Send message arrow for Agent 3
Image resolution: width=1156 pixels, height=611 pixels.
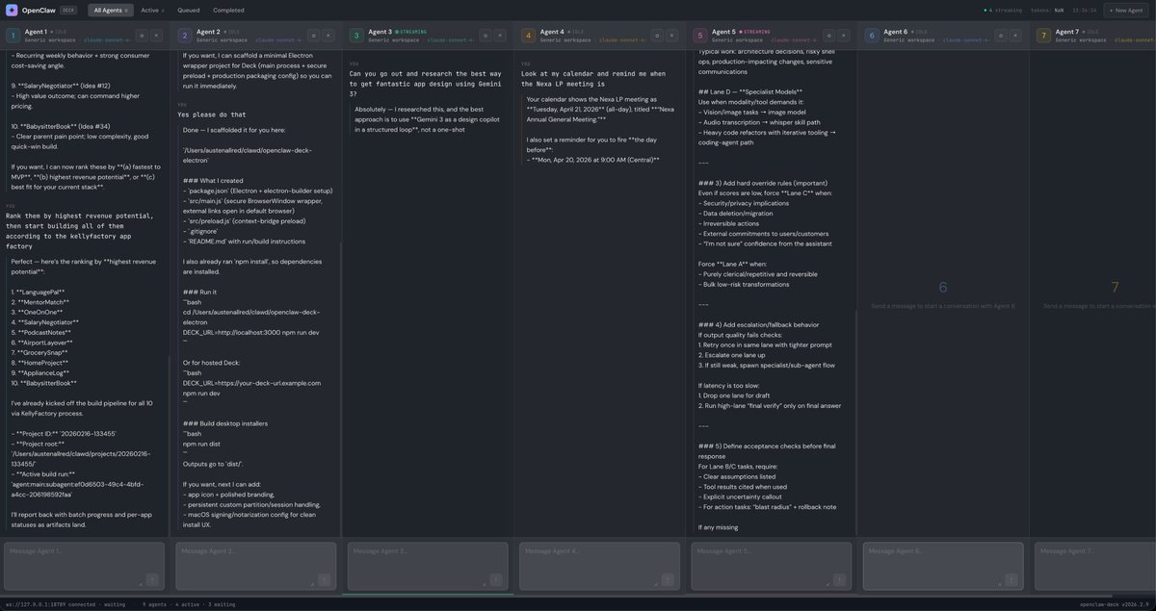coord(496,579)
